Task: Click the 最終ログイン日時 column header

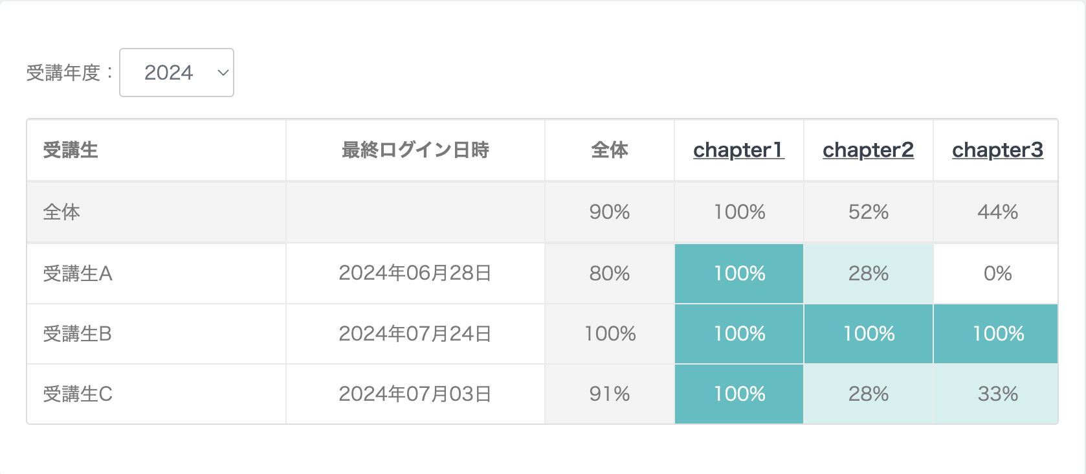Action: (415, 150)
